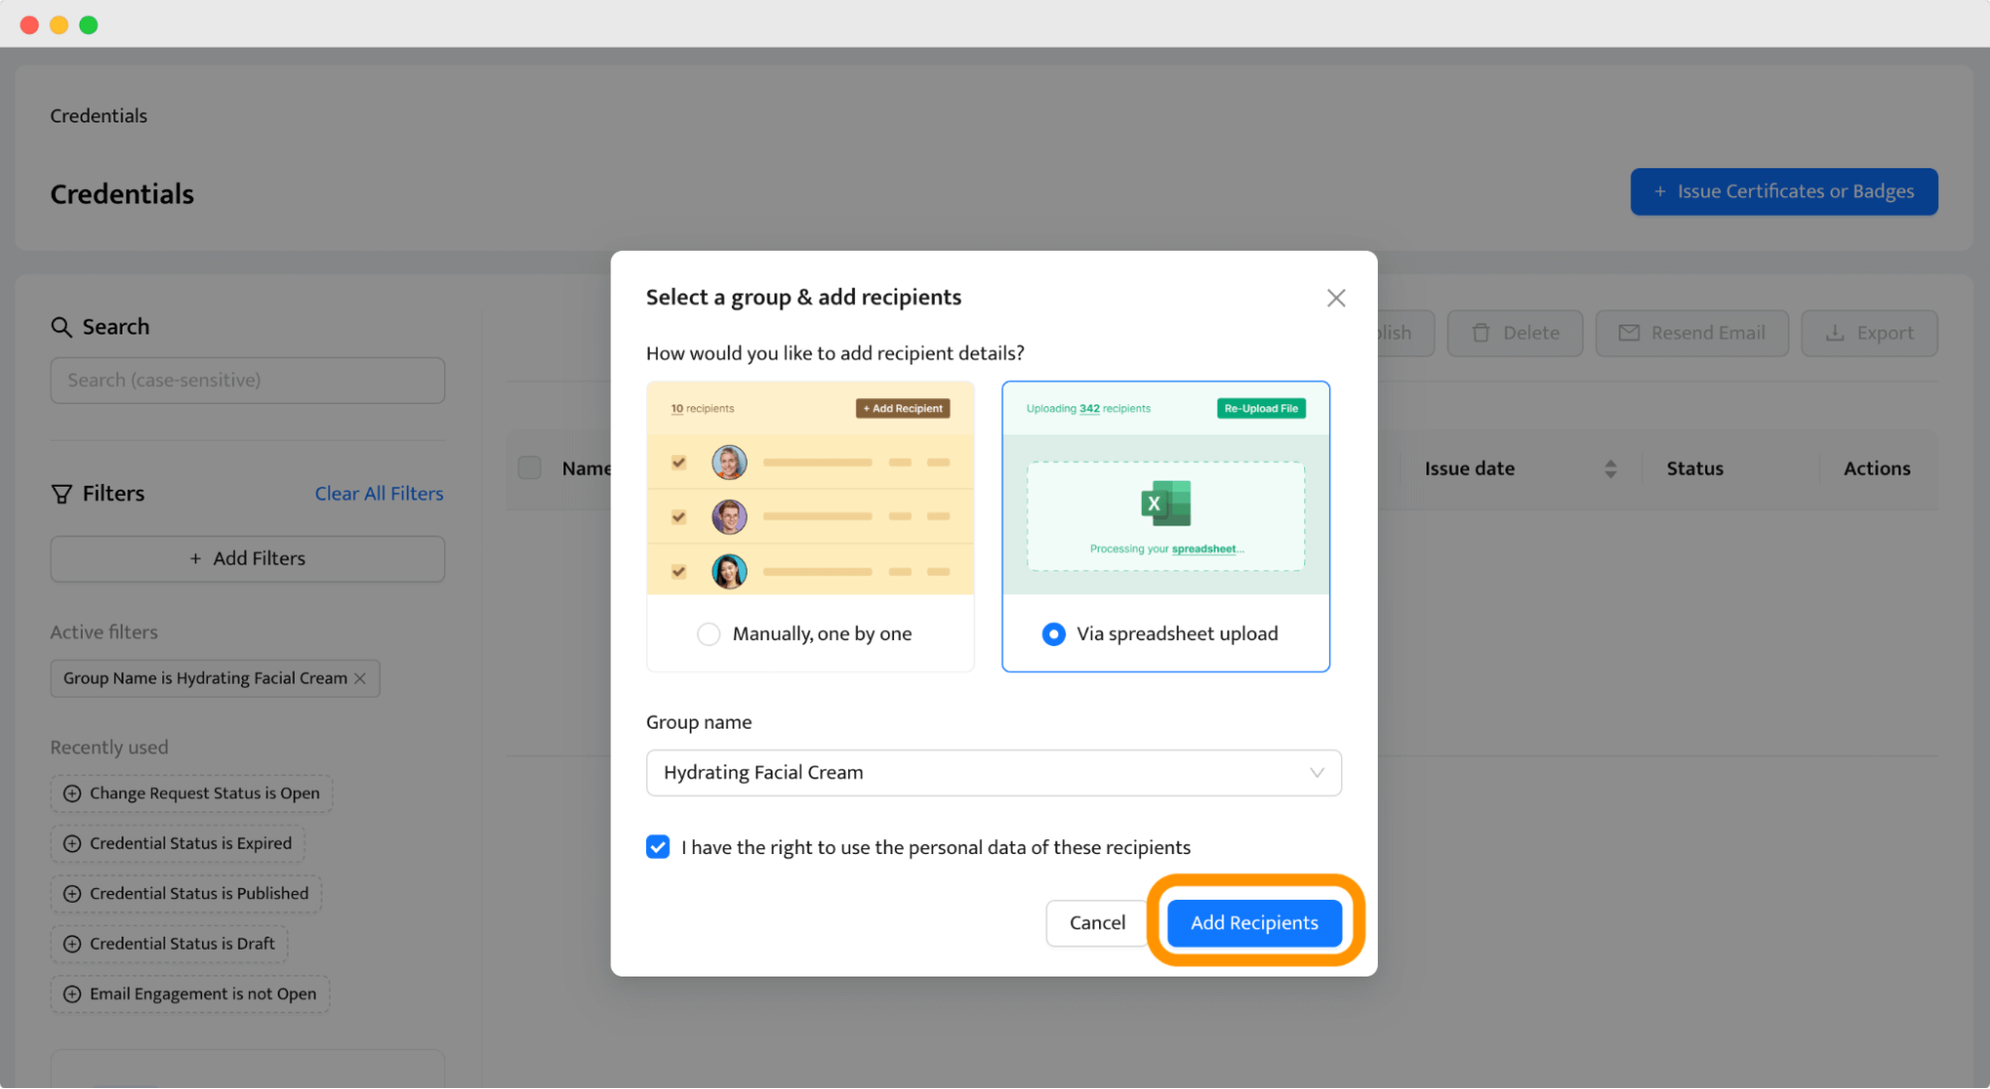Click the Add Recipients button
The width and height of the screenshot is (1990, 1089).
pyautogui.click(x=1254, y=923)
